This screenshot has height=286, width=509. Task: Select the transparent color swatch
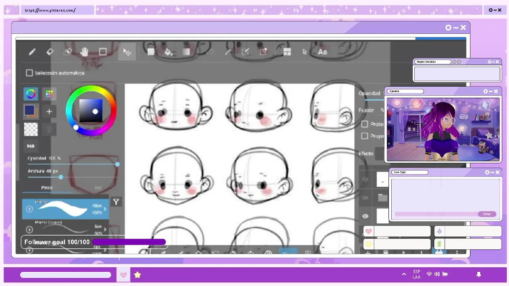tap(31, 129)
